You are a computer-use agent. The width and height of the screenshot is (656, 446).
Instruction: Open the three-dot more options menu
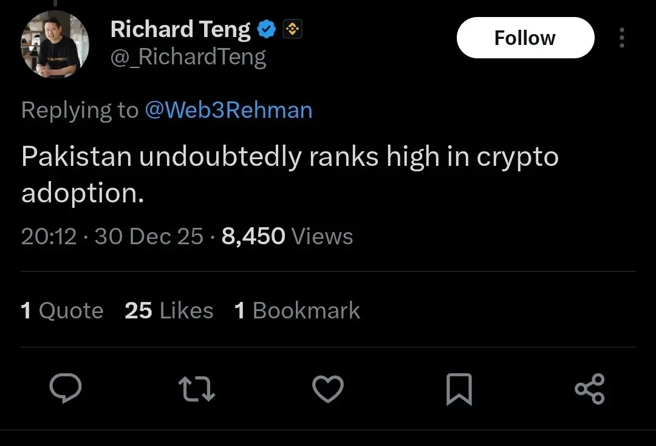[621, 38]
